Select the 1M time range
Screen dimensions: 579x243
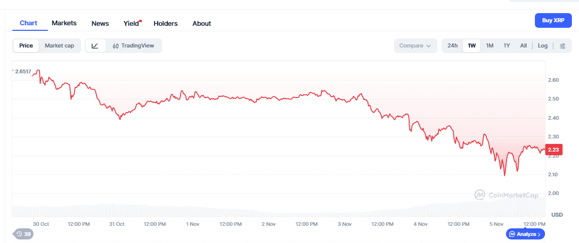[x=489, y=46]
